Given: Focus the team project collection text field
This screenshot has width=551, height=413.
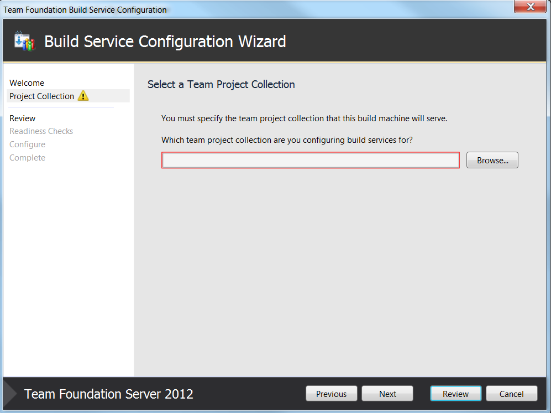Looking at the screenshot, I should pos(311,160).
